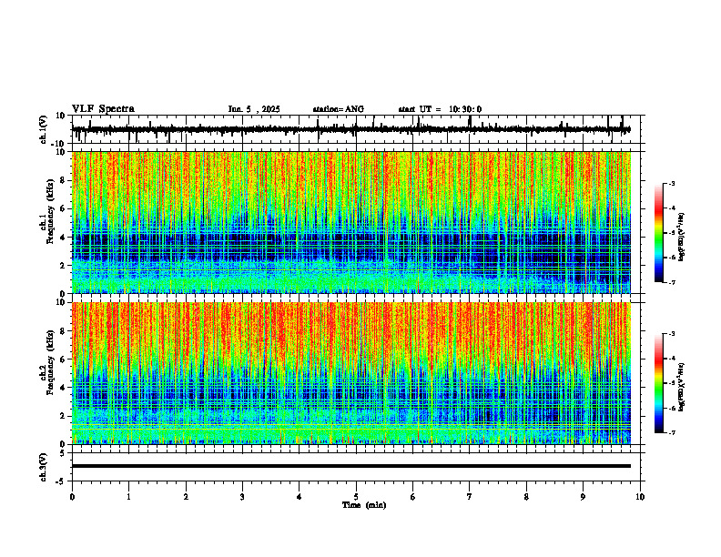Viewport: 721px width, 557px height.
Task: Click time axis tick label "2"
Action: point(186,497)
